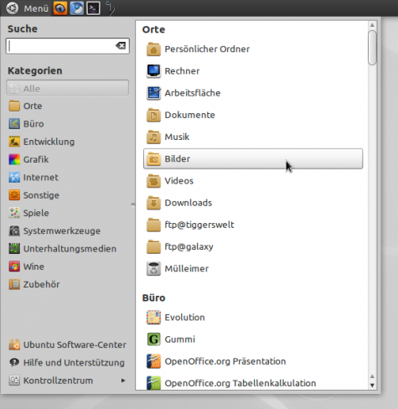This screenshot has width=398, height=409.
Task: Click the Evolution mail icon
Action: pyautogui.click(x=153, y=318)
